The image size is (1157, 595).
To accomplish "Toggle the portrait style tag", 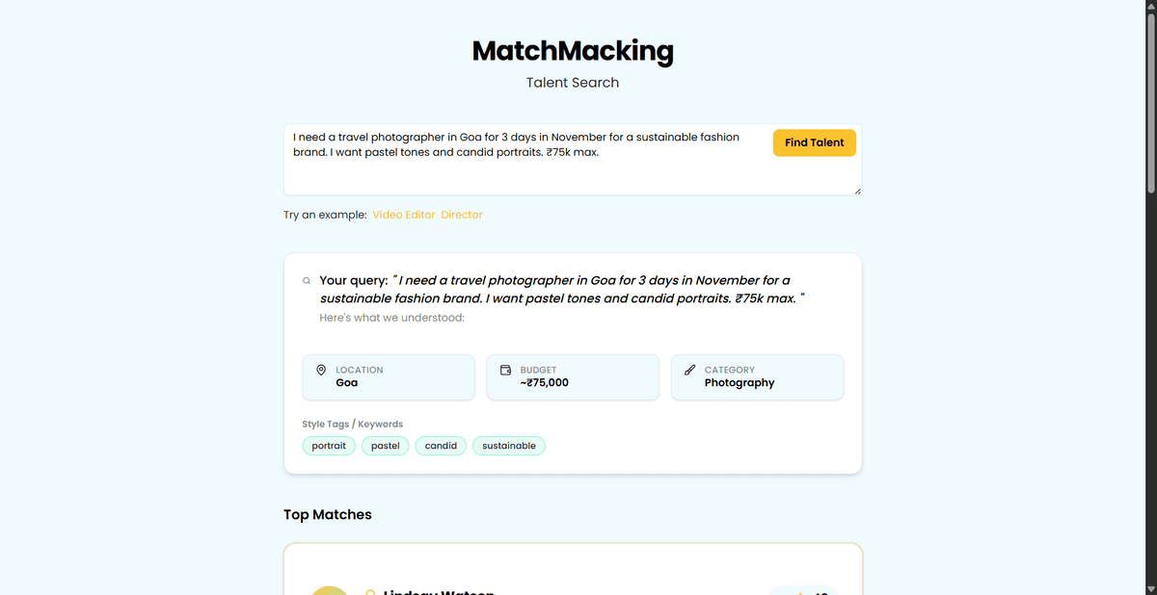I will (x=329, y=445).
